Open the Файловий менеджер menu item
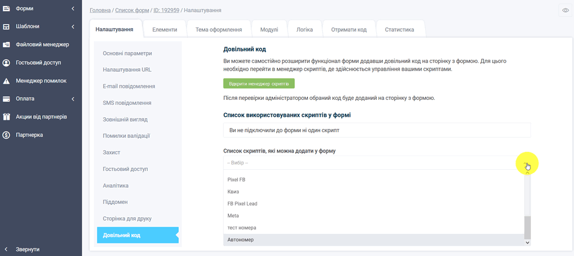Screen dimensions: 574x256 click(42, 44)
